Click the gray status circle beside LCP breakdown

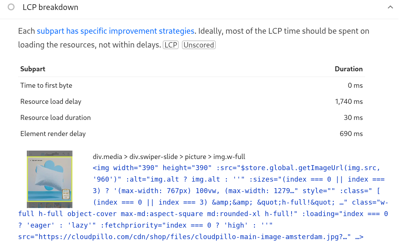pyautogui.click(x=11, y=7)
